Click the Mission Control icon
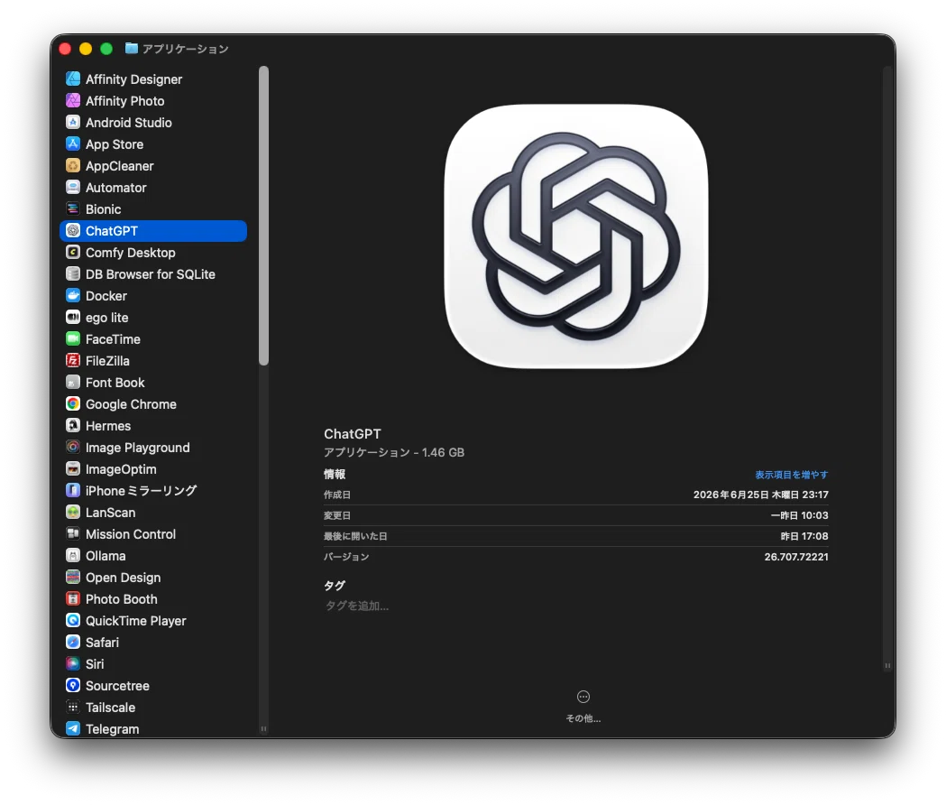This screenshot has width=946, height=805. click(x=73, y=534)
